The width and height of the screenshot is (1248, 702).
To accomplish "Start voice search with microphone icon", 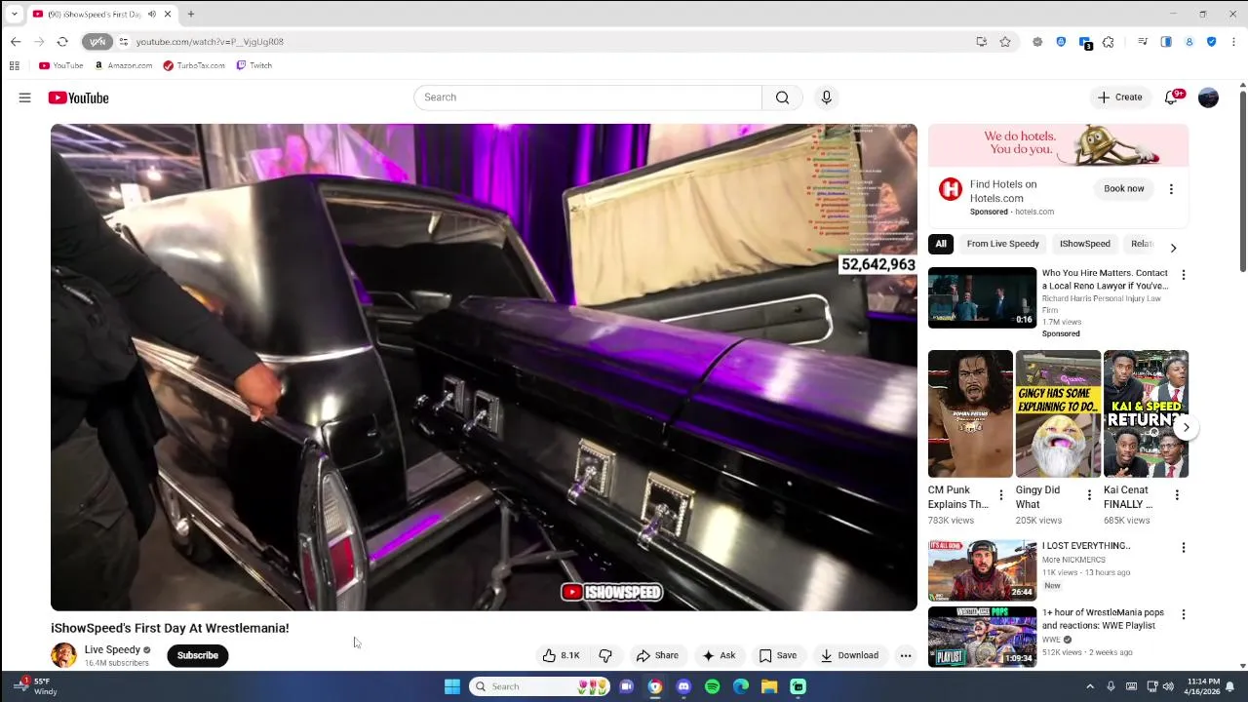I will (826, 97).
